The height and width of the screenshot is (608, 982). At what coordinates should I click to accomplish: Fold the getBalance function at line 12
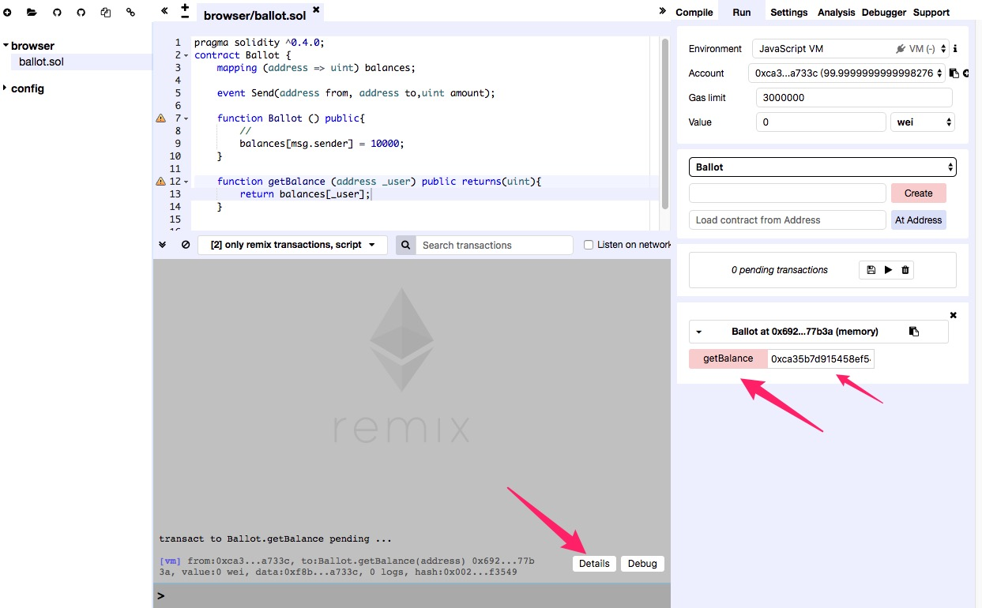coord(186,182)
